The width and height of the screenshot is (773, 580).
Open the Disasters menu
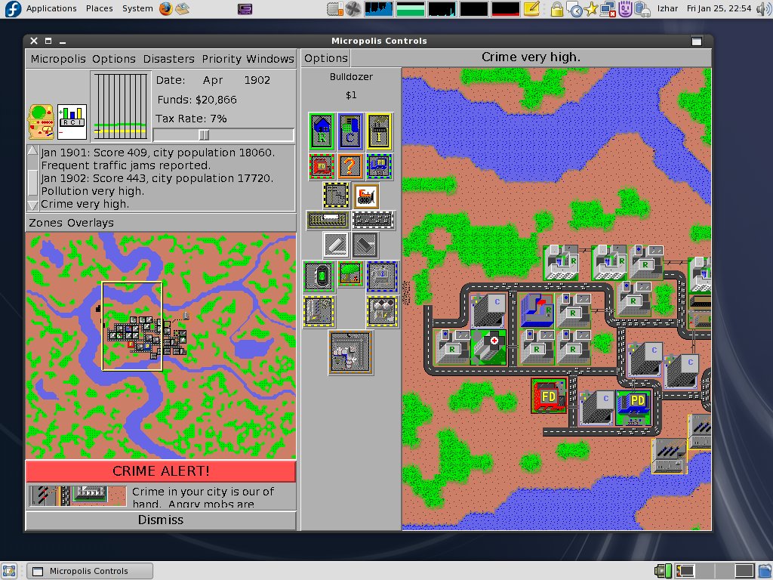click(168, 59)
